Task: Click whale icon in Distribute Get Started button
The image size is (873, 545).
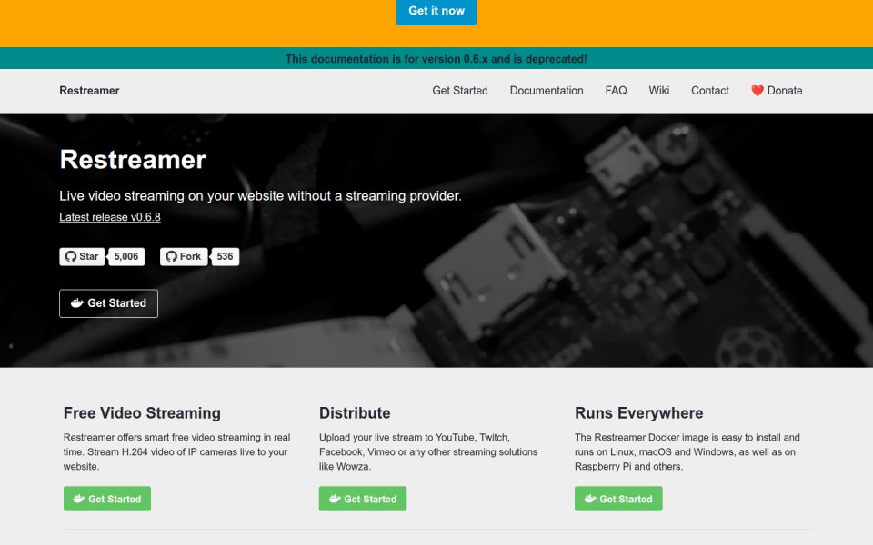Action: point(335,499)
